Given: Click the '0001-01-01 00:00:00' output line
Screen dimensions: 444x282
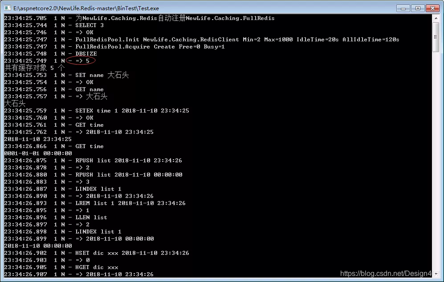Looking at the screenshot, I should 38,153.
